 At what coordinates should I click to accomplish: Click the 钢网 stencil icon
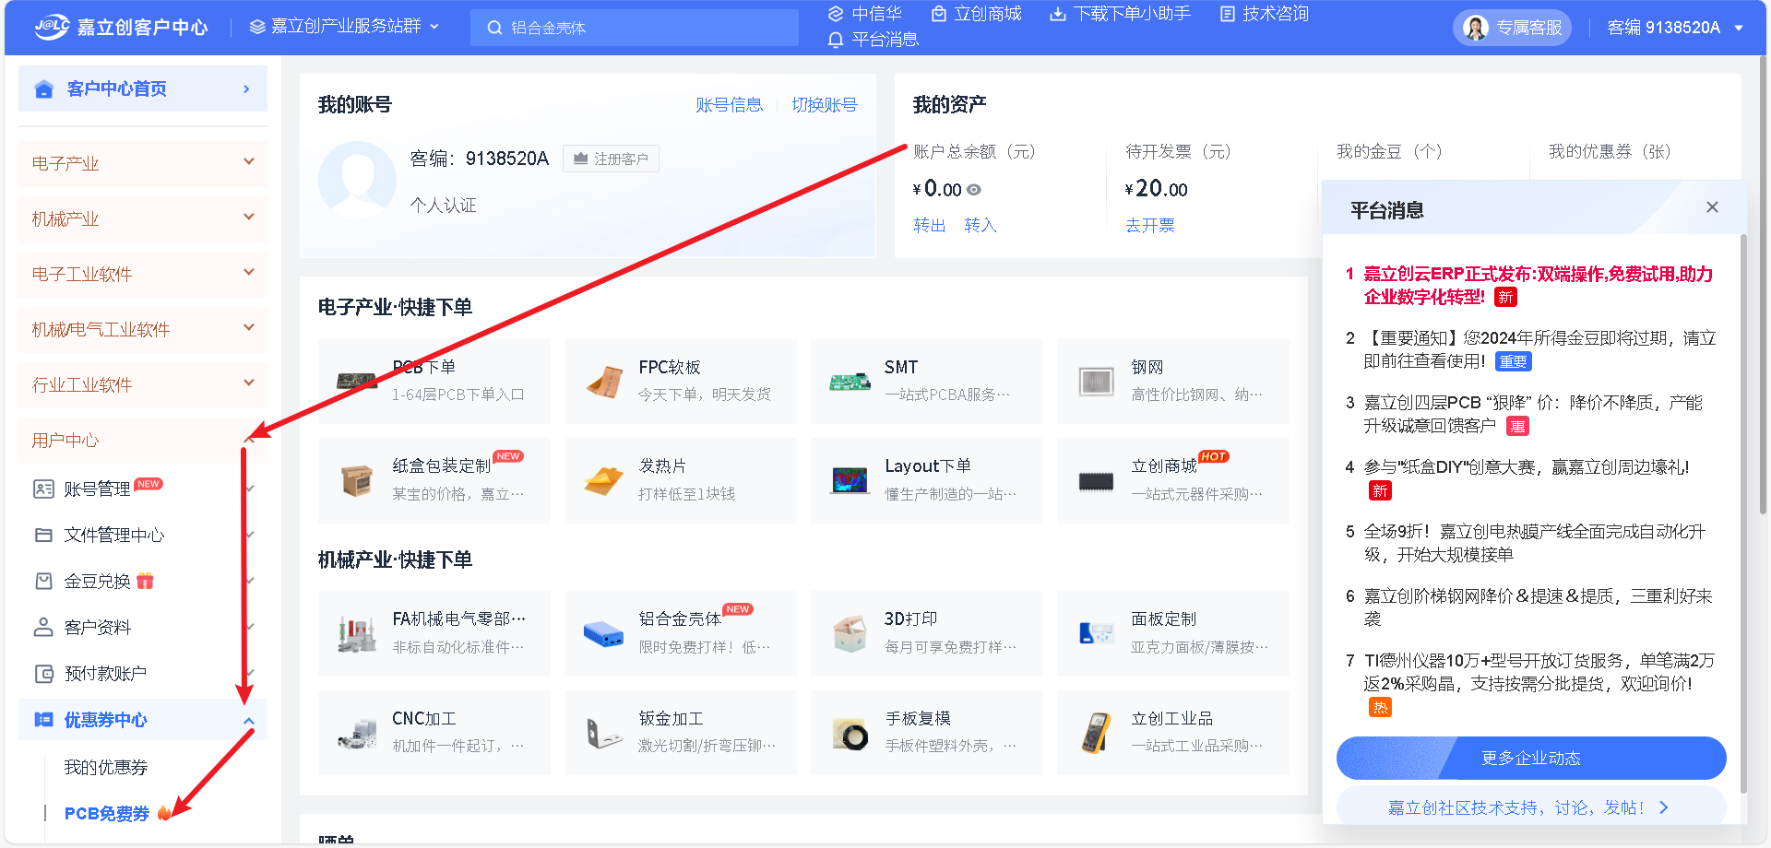(x=1097, y=381)
